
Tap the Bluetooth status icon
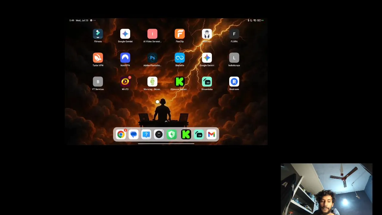pos(248,20)
